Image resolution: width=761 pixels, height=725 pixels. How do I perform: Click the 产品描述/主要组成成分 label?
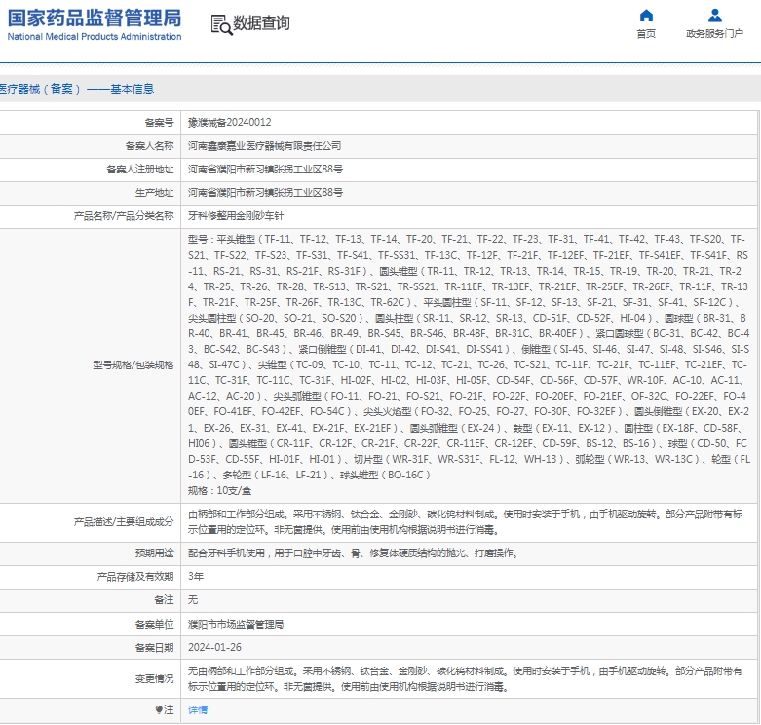(124, 522)
